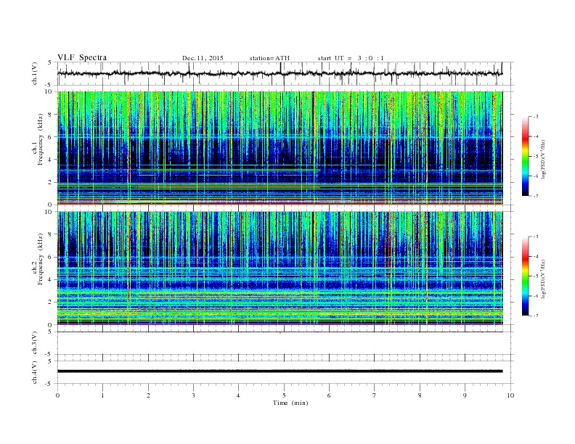
Task: Select the date text "Dec. 11, 2015"
Action: coord(203,58)
